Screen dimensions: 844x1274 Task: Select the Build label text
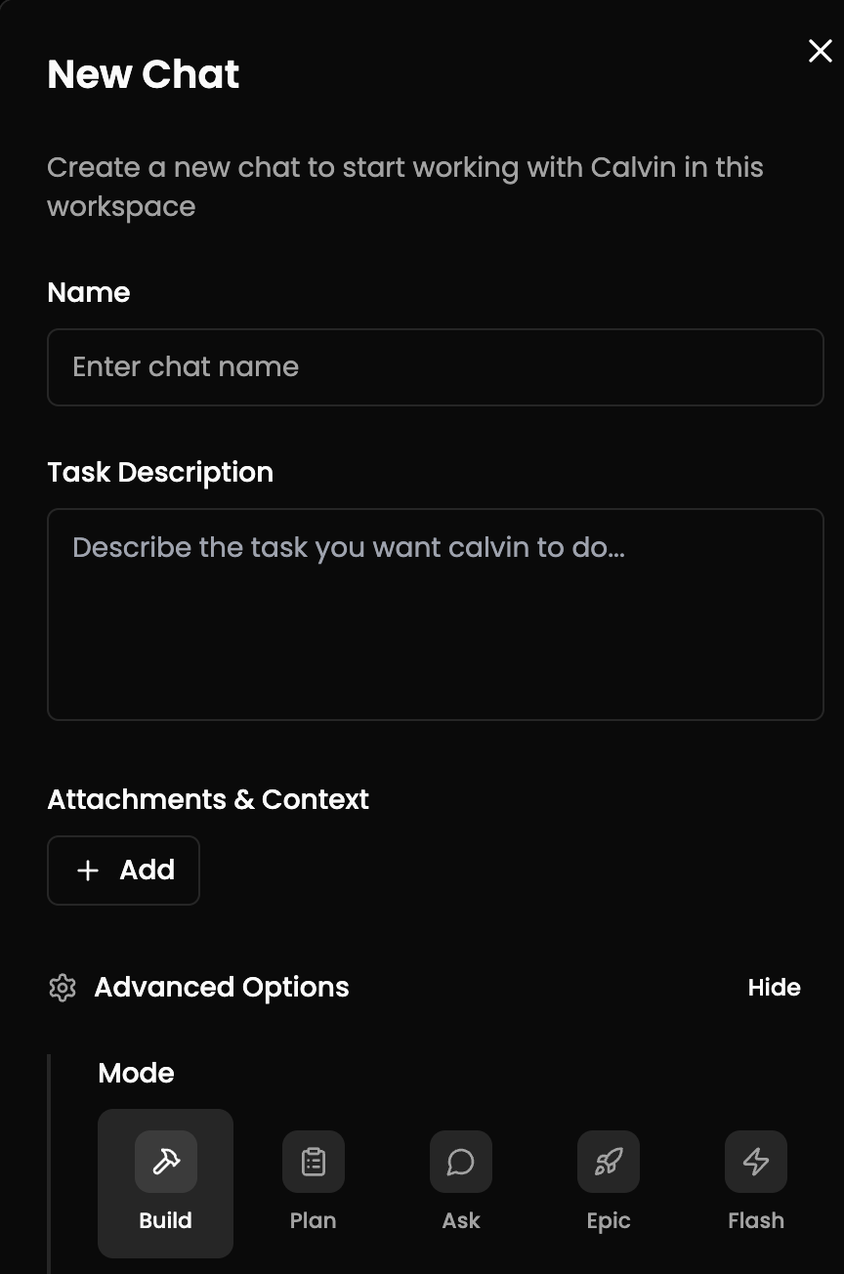166,1220
